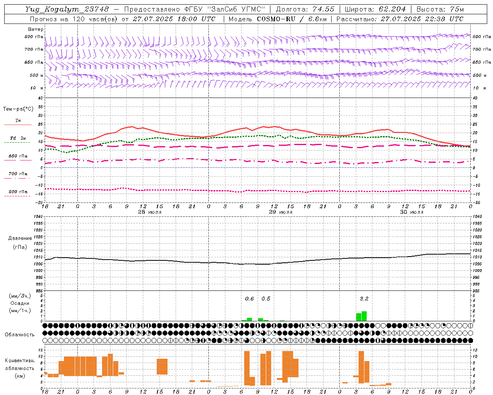Click the (км) unit label for convective cloudiness
The height and width of the screenshot is (395, 493).
(20, 376)
